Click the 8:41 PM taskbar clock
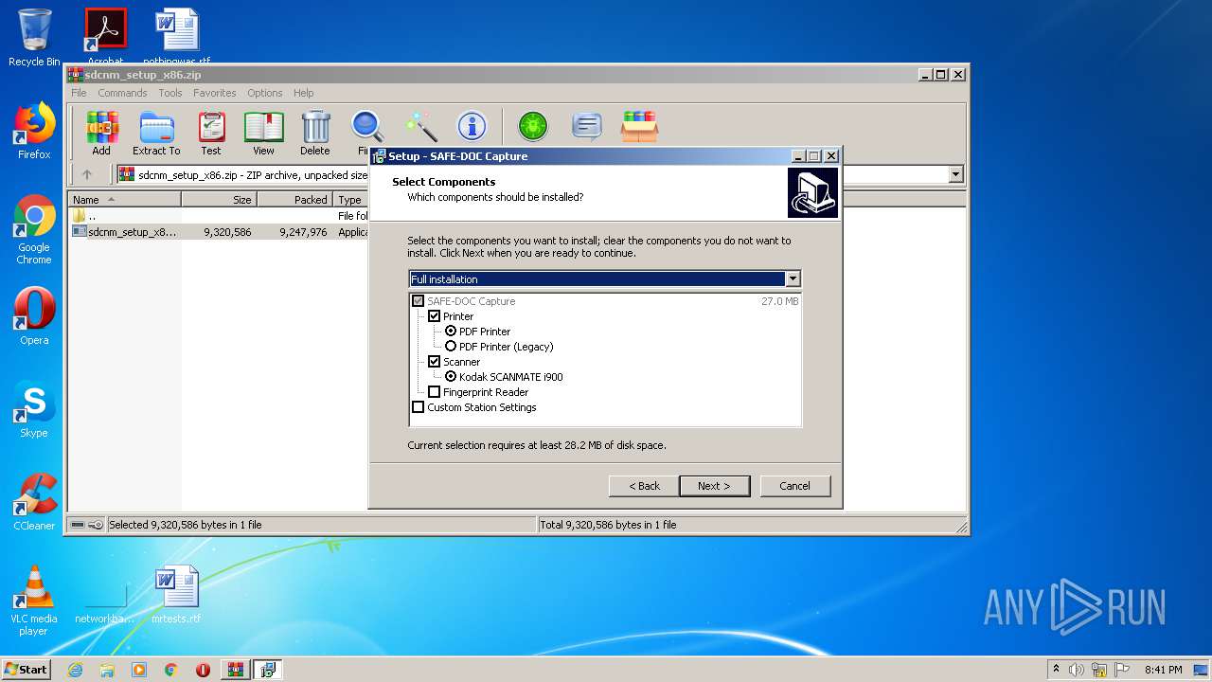Viewport: 1212px width, 682px height. (x=1163, y=670)
